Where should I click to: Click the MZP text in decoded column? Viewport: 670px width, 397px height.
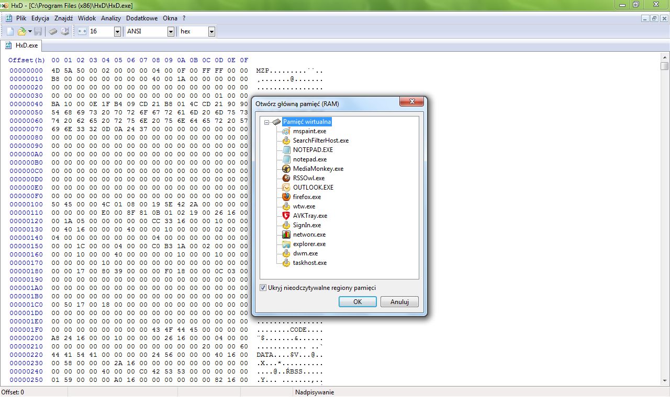point(262,71)
